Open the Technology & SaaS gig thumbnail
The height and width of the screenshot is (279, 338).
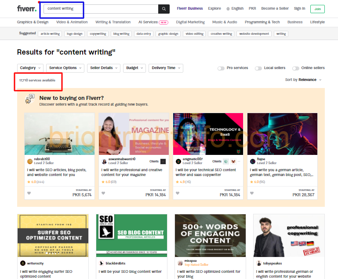(208, 134)
